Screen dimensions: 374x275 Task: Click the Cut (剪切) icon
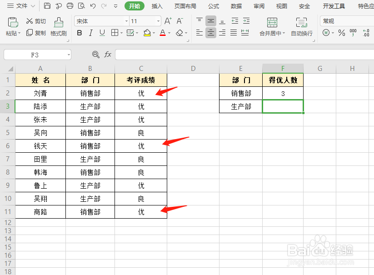(x=36, y=21)
